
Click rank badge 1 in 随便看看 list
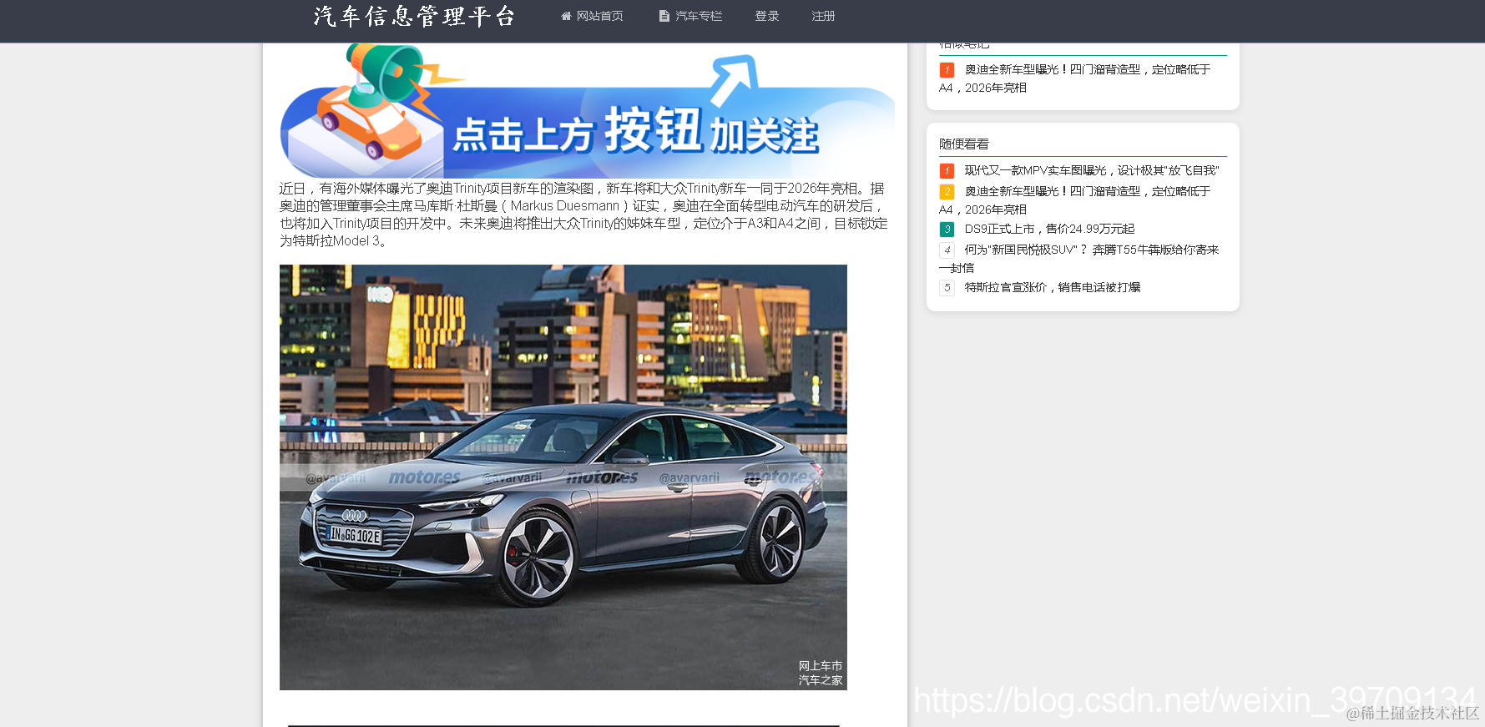(947, 171)
